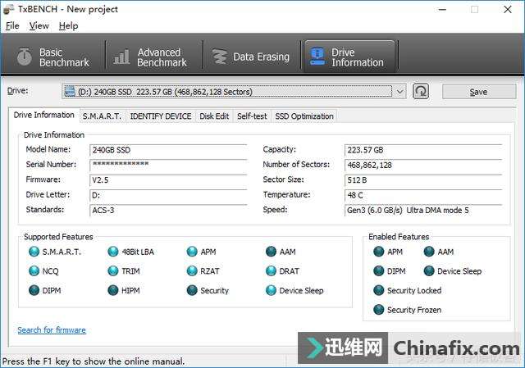Switch to the Disk Edit tab

(x=214, y=116)
